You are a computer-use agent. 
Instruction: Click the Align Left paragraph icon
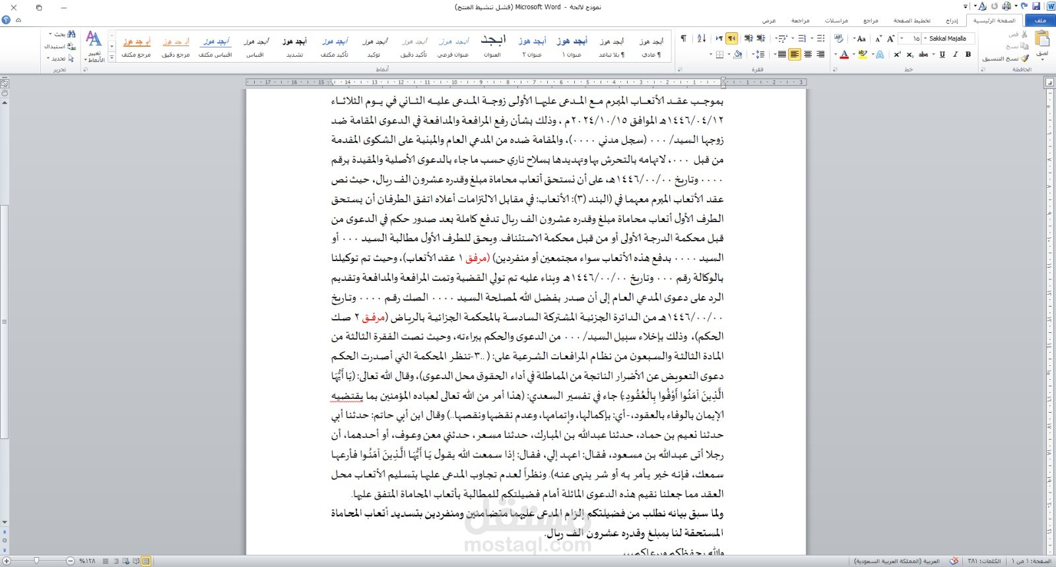pos(795,54)
